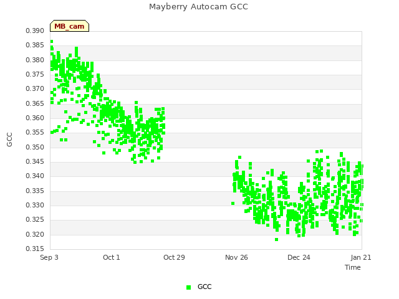Image resolution: width=399 pixels, height=299 pixels.
Task: Click the vertical GCC axis title
Action: (9, 140)
